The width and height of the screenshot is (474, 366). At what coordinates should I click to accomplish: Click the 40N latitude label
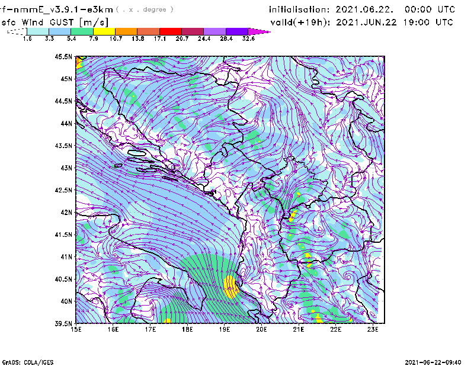(x=66, y=301)
